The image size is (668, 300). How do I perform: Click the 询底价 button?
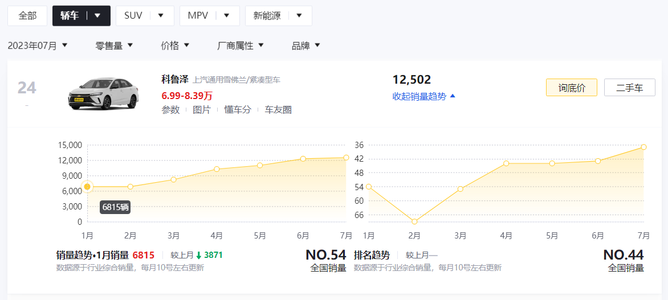click(x=571, y=88)
